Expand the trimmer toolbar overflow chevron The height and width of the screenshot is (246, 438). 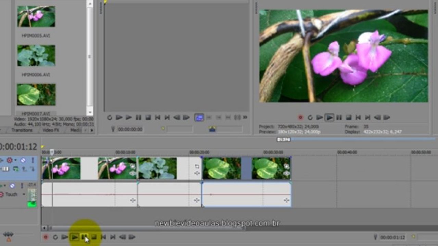pos(245,117)
